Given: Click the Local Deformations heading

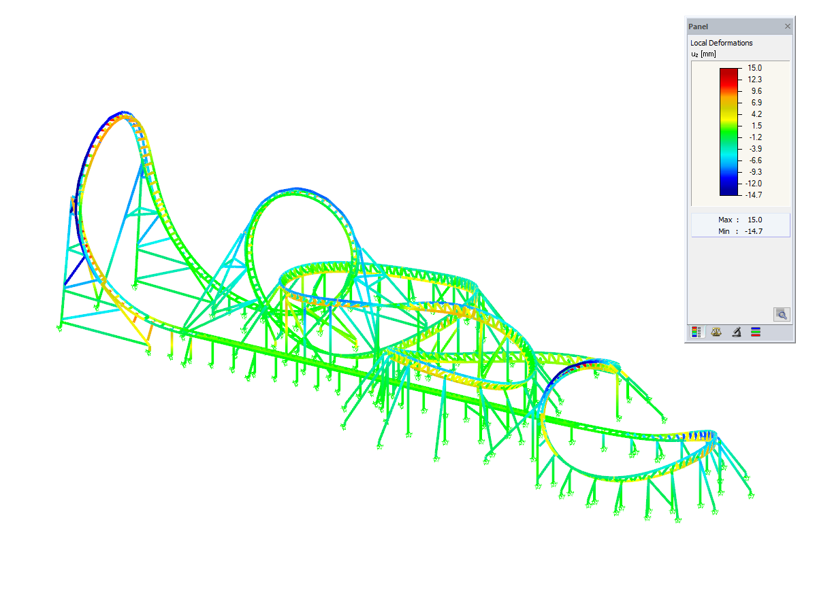Looking at the screenshot, I should click(x=722, y=42).
